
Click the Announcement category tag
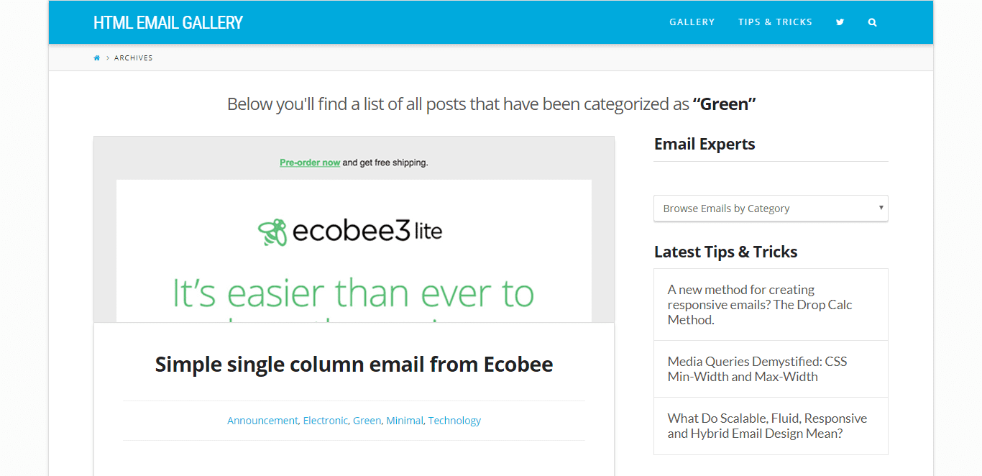pyautogui.click(x=262, y=421)
